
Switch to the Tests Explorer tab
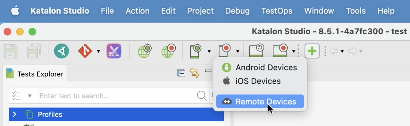(35, 74)
